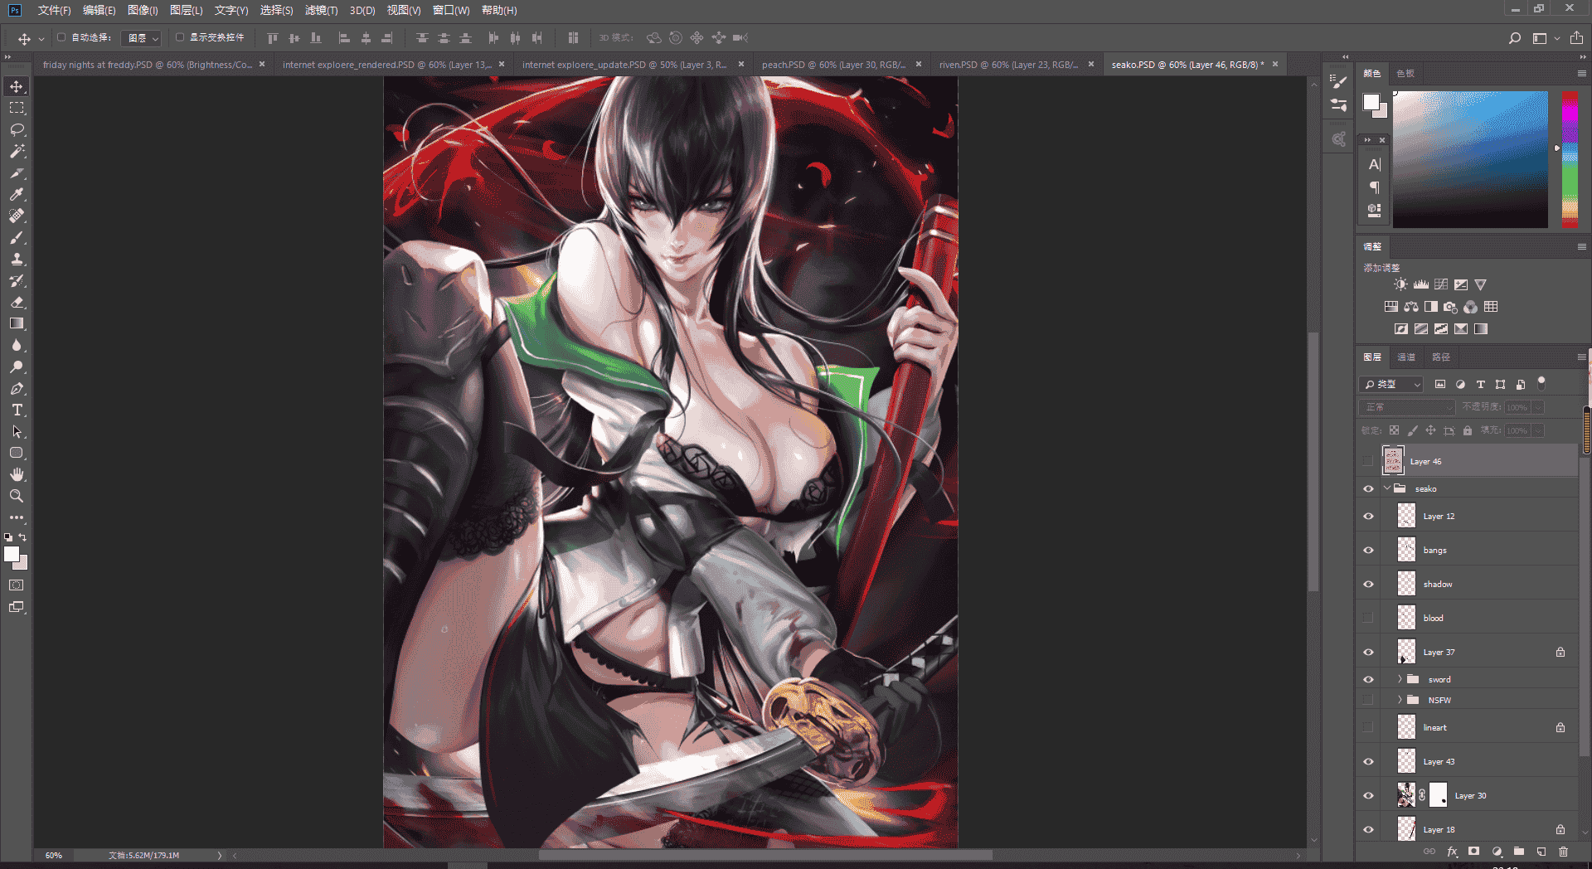Select the Gradient tool
Viewport: 1592px width, 869px height.
17,323
